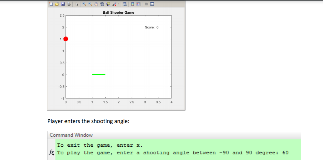
Task: Open a figure file
Action: click(57, 4)
